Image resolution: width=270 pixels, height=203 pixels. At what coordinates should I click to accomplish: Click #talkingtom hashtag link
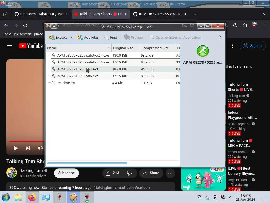point(103,188)
